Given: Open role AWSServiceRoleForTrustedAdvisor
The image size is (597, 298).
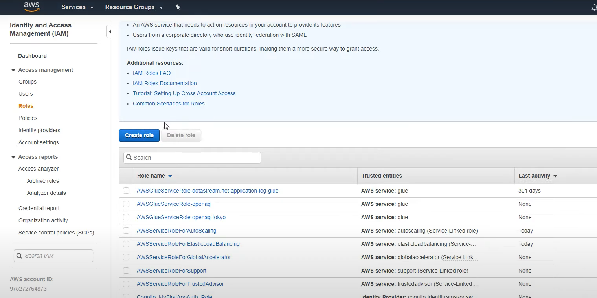Looking at the screenshot, I should coord(180,284).
